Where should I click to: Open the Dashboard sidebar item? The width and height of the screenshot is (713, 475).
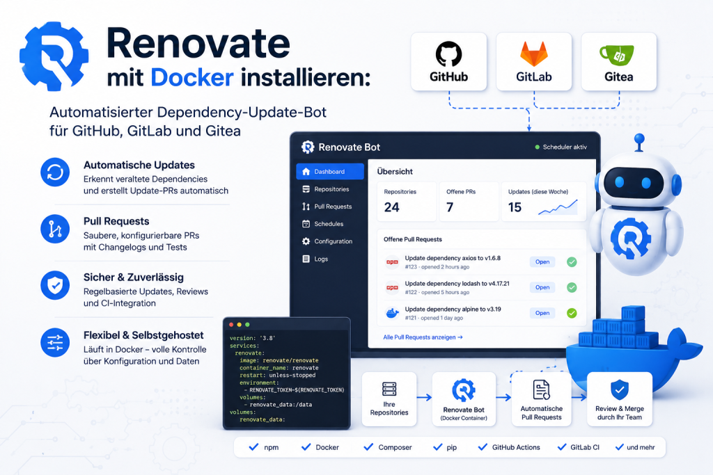coord(329,172)
